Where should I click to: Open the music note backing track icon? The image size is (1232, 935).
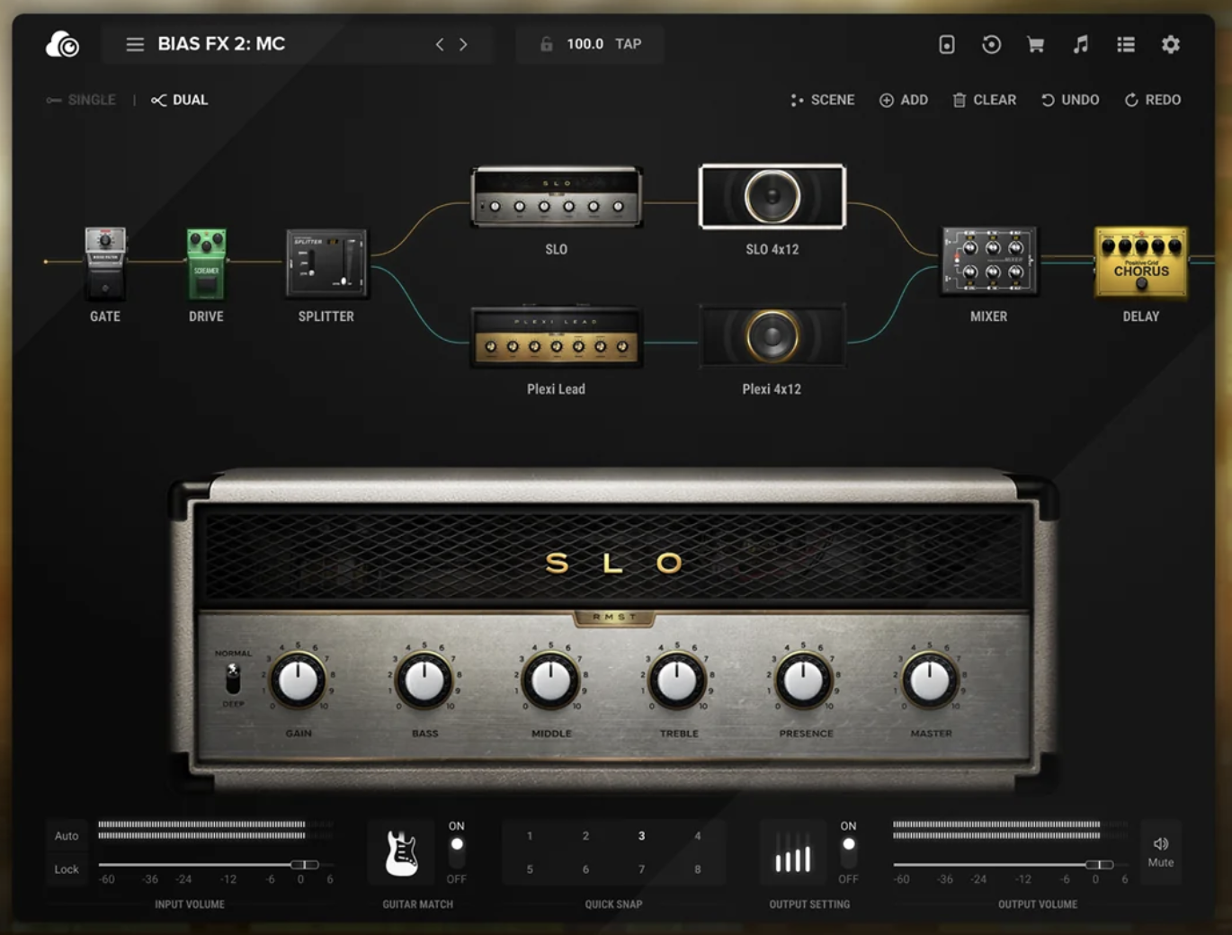[x=1081, y=44]
